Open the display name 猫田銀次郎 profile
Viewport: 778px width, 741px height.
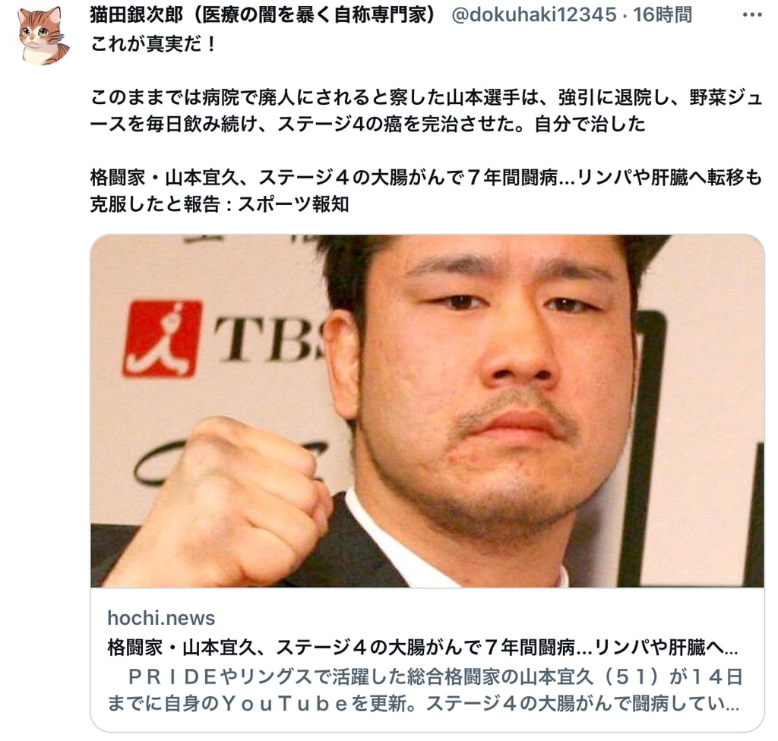tap(137, 15)
